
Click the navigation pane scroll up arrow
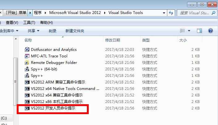(x=16, y=39)
